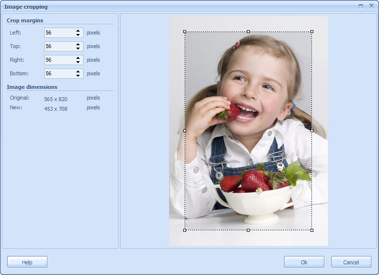The height and width of the screenshot is (275, 379).
Task: Grab the top-right crop handle
Action: [312, 32]
